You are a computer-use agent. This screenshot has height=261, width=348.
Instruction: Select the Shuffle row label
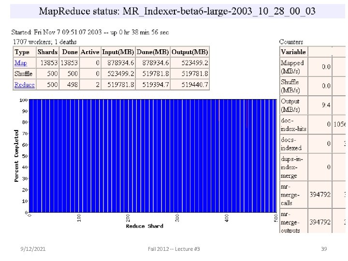[x=24, y=73]
